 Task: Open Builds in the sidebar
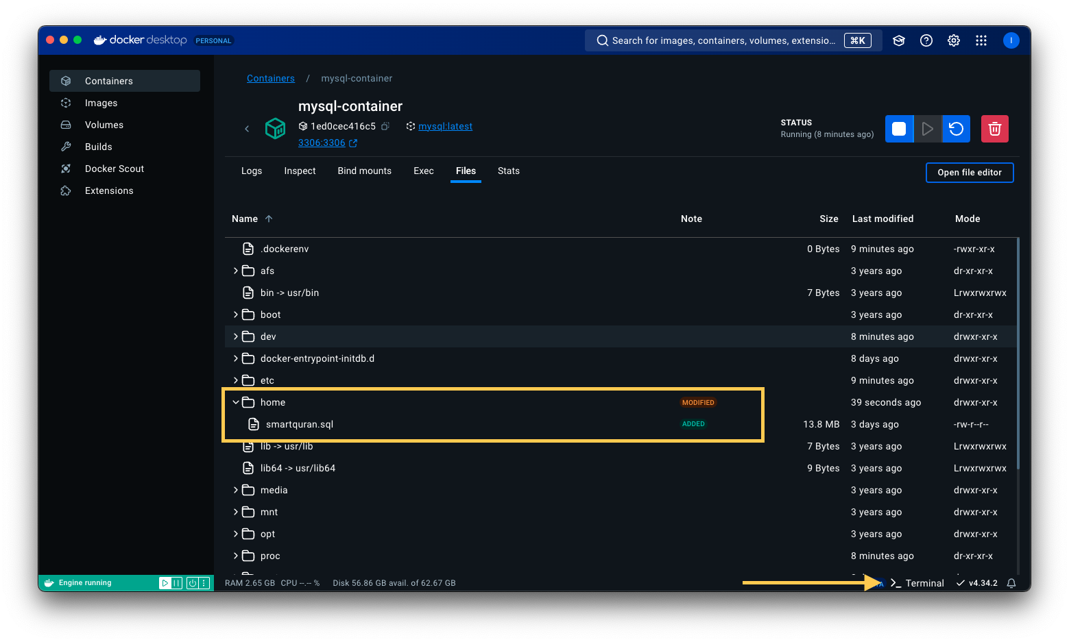(125, 147)
